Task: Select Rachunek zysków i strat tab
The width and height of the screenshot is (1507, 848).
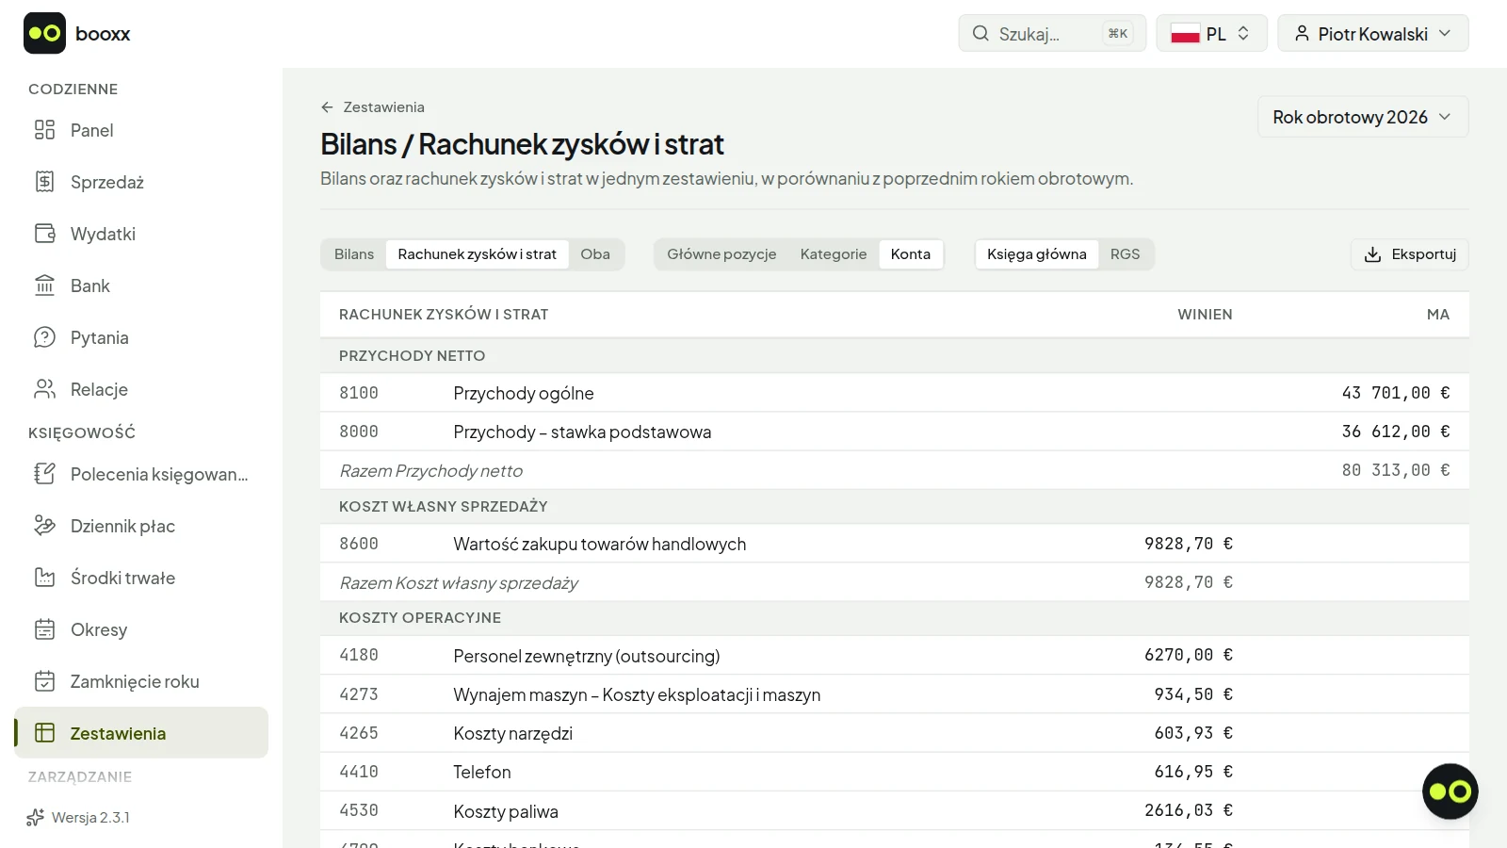Action: click(x=478, y=254)
